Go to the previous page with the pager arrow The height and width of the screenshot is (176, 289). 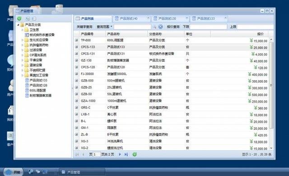pyautogui.click(x=83, y=154)
